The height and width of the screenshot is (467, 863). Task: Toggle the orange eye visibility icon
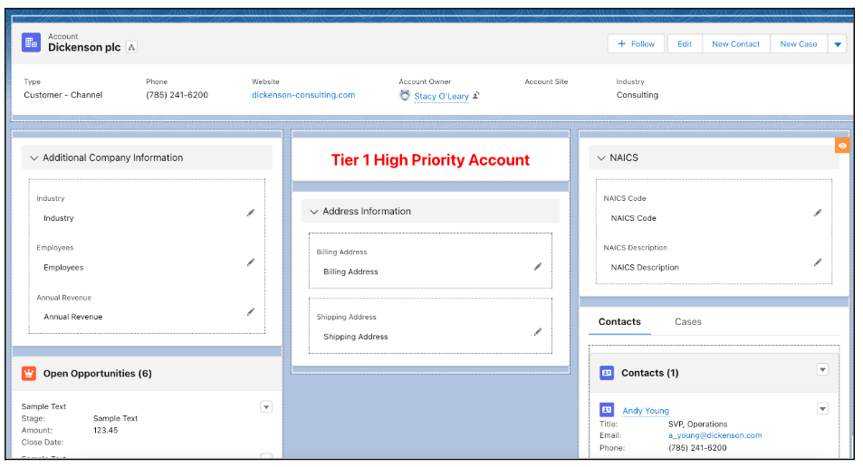coord(842,146)
